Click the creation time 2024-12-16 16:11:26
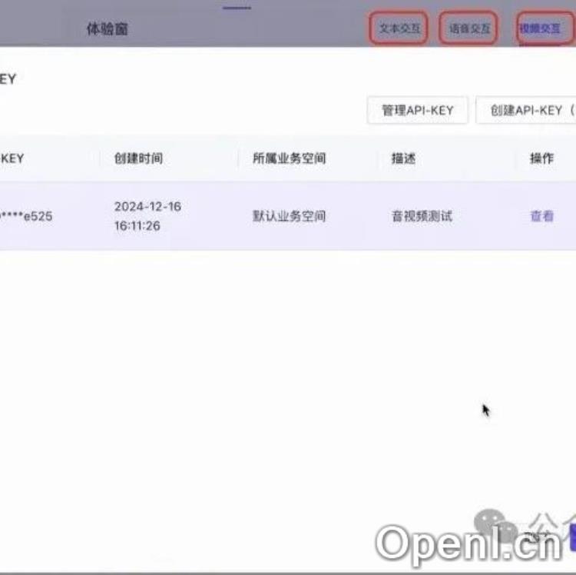Screen dimensions: 576x575 coord(147,216)
